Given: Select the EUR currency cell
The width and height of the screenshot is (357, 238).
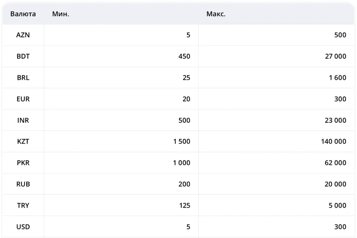Looking at the screenshot, I should pyautogui.click(x=23, y=99).
